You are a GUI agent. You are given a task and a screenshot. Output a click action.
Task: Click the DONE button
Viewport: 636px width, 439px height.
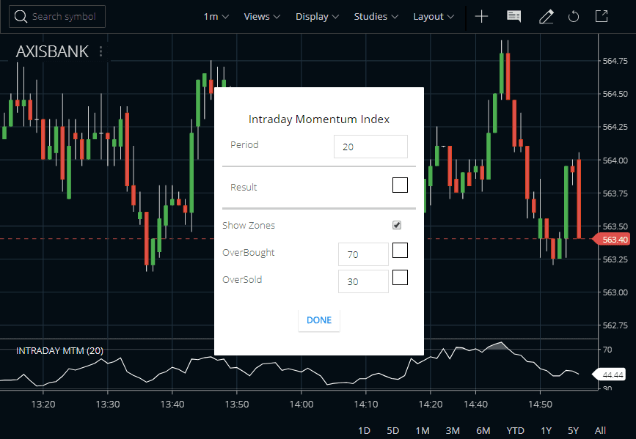[318, 320]
